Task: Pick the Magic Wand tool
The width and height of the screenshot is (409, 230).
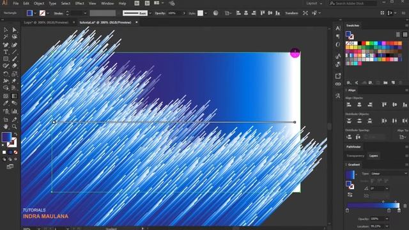Action: tap(6, 37)
